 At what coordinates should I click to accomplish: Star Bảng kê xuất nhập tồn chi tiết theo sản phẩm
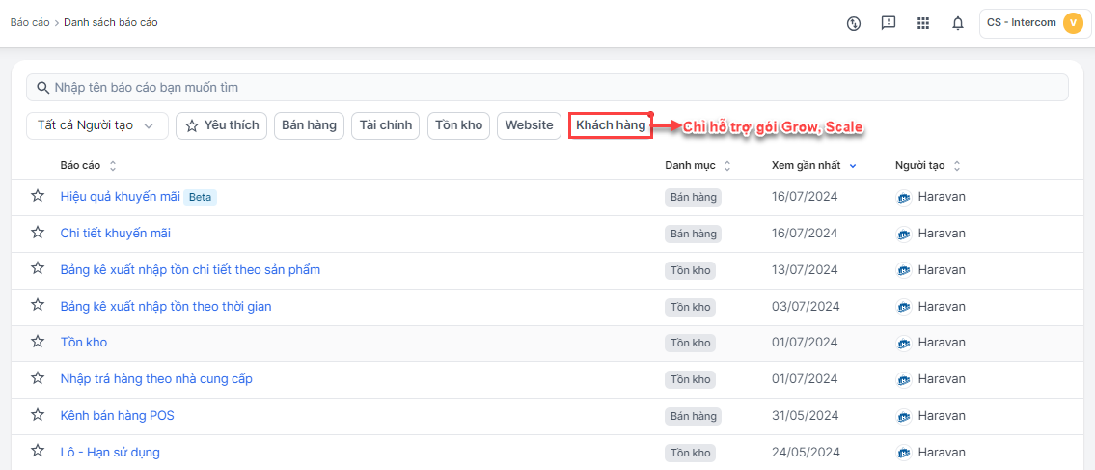coord(38,269)
